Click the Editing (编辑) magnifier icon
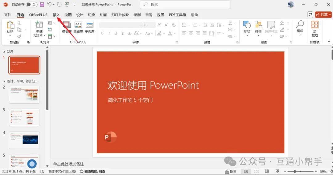The width and height of the screenshot is (333, 175). (x=300, y=24)
